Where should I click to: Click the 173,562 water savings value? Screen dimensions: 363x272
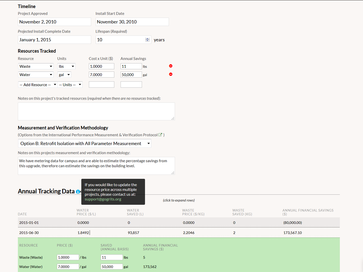click(x=150, y=266)
